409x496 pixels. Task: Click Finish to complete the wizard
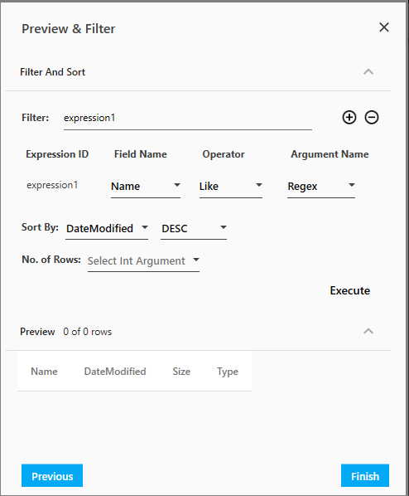pos(365,475)
